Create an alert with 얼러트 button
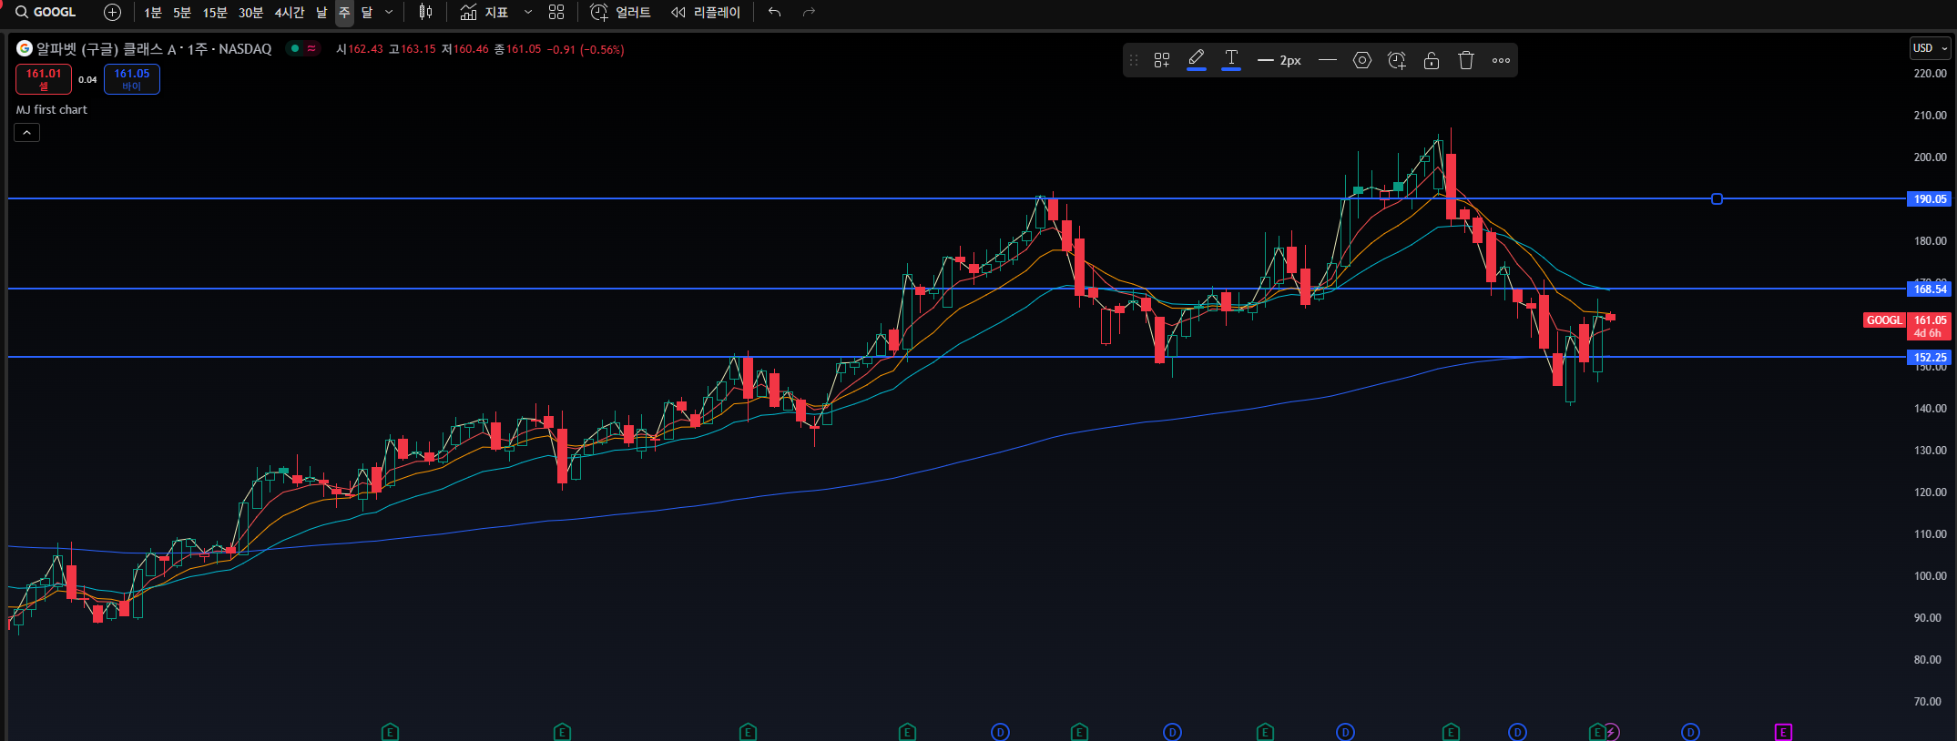Screen dimensions: 1957x741 coord(620,12)
